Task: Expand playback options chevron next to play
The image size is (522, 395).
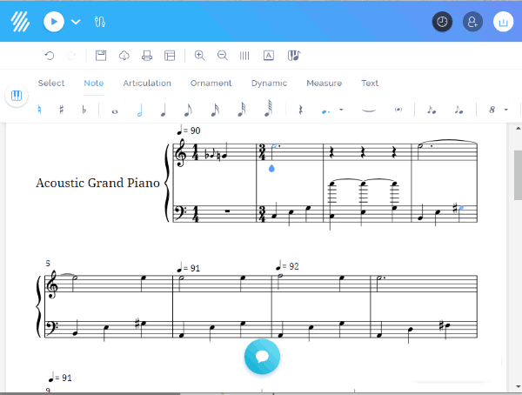Action: pyautogui.click(x=76, y=22)
